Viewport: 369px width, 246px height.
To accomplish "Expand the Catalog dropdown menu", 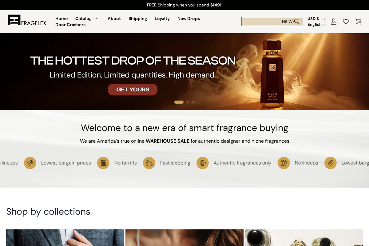I will [x=87, y=18].
